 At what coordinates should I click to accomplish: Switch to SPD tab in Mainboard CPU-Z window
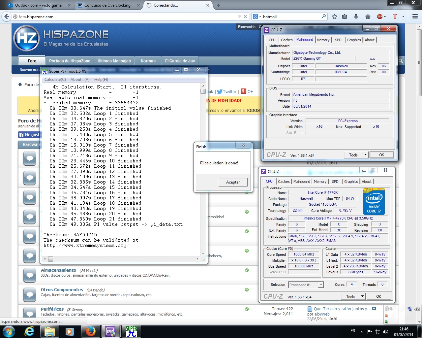(x=338, y=40)
